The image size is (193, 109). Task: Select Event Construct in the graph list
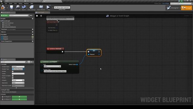(9, 23)
